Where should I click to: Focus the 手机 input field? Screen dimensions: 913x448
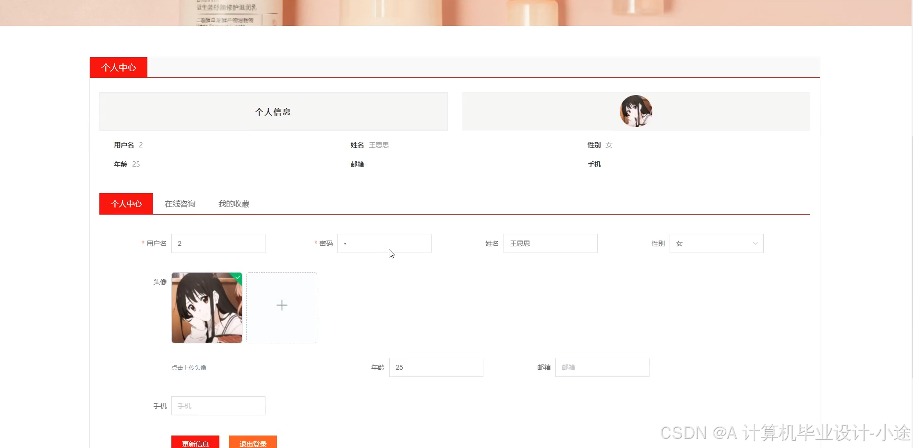218,406
